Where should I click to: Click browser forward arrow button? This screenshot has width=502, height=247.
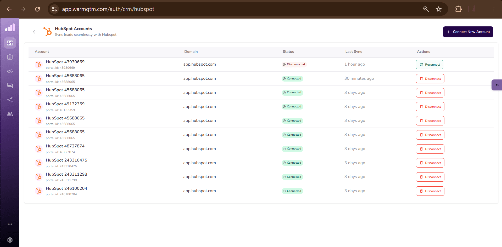click(23, 9)
